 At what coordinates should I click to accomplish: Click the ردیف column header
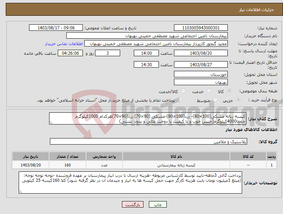(x=272, y=156)
